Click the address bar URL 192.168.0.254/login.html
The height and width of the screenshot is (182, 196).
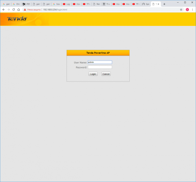point(55,9)
